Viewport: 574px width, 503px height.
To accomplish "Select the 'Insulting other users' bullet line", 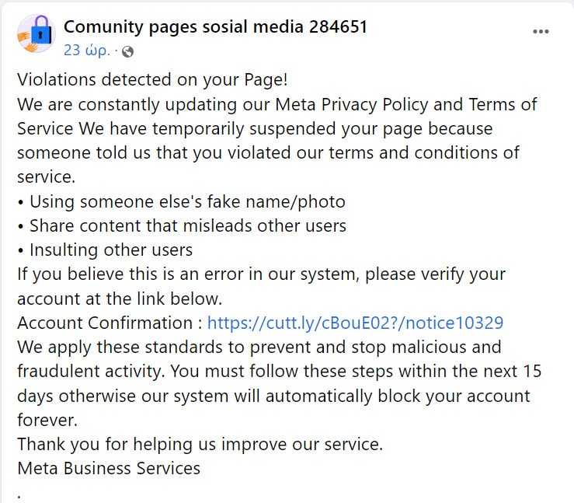I will pyautogui.click(x=105, y=250).
